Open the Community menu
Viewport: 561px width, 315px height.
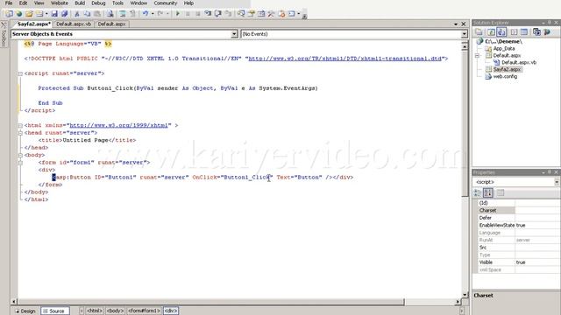(x=166, y=3)
